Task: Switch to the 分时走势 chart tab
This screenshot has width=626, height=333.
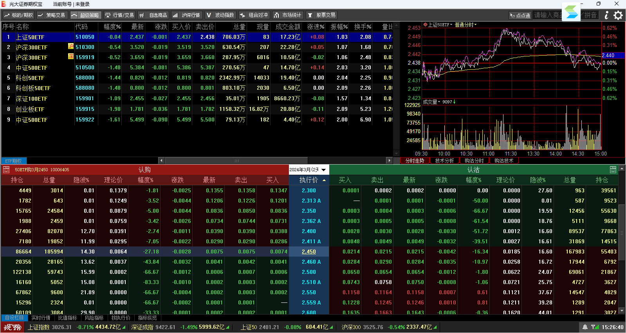Action: point(415,161)
